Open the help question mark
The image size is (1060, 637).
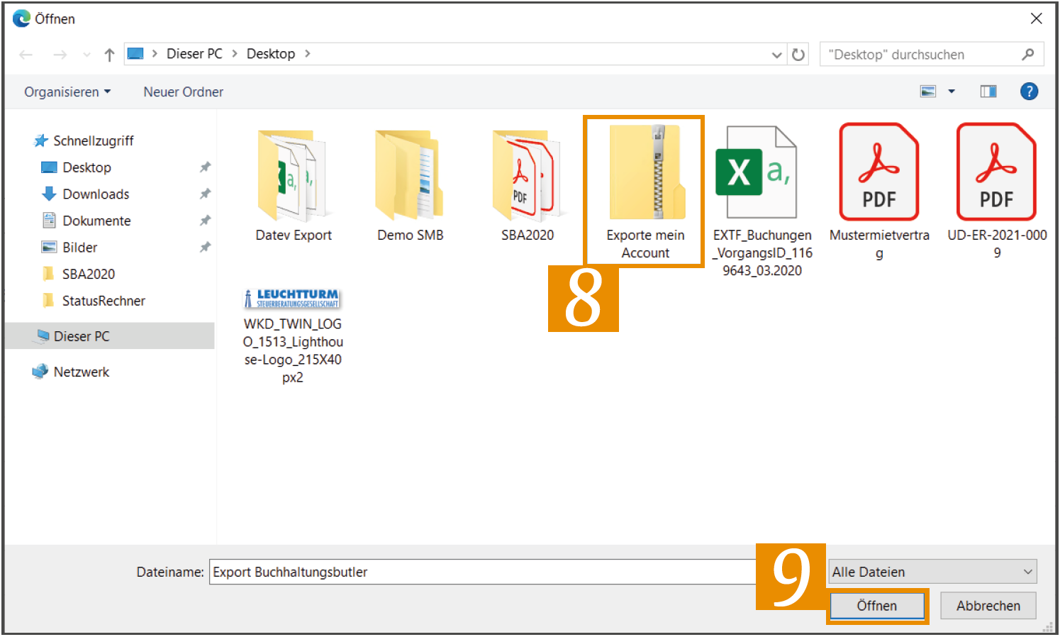[x=1029, y=92]
